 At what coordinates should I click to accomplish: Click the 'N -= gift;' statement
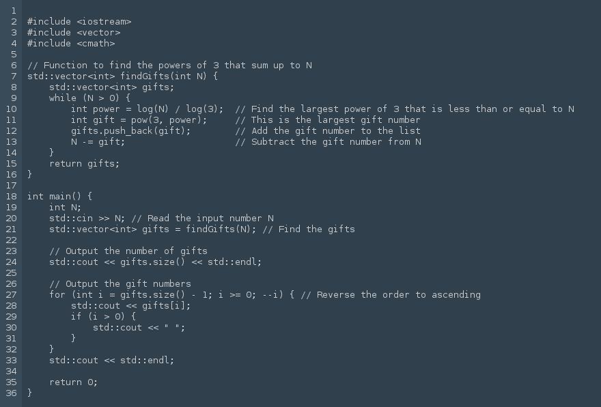(x=98, y=141)
